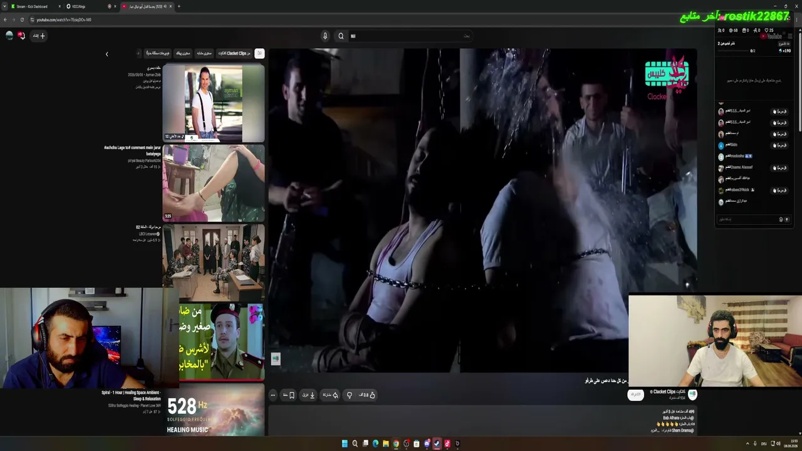
Task: Open the Ayman Zbib recommended video thumbnail
Action: [x=214, y=103]
